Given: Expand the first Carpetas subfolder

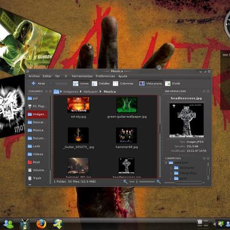Looking at the screenshot, I should pos(171,168).
